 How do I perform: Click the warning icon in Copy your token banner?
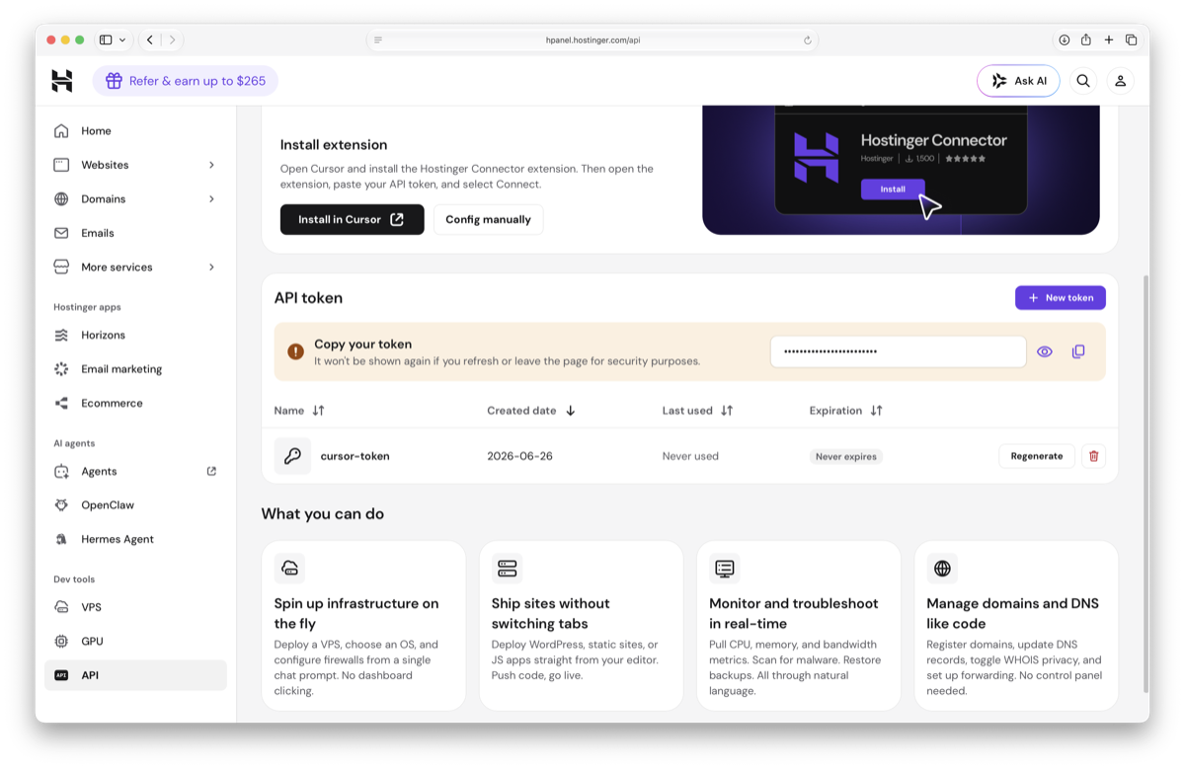(x=295, y=351)
